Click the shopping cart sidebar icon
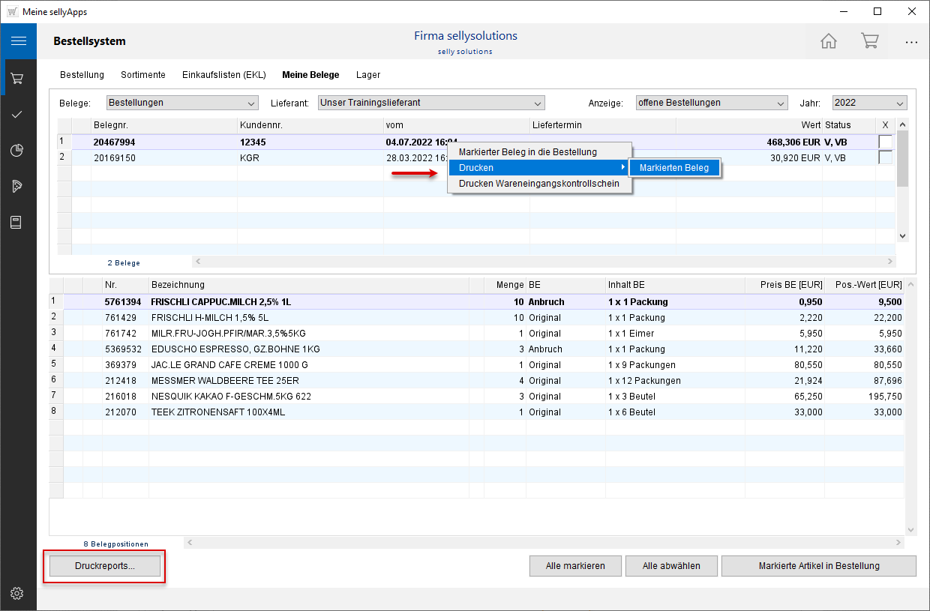 coord(18,78)
